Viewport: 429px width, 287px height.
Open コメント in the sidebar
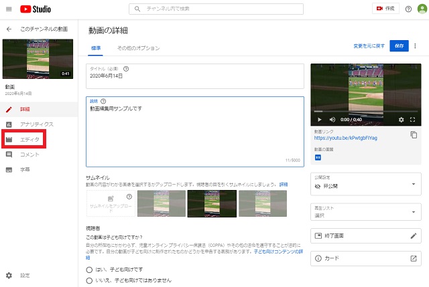[x=39, y=155]
